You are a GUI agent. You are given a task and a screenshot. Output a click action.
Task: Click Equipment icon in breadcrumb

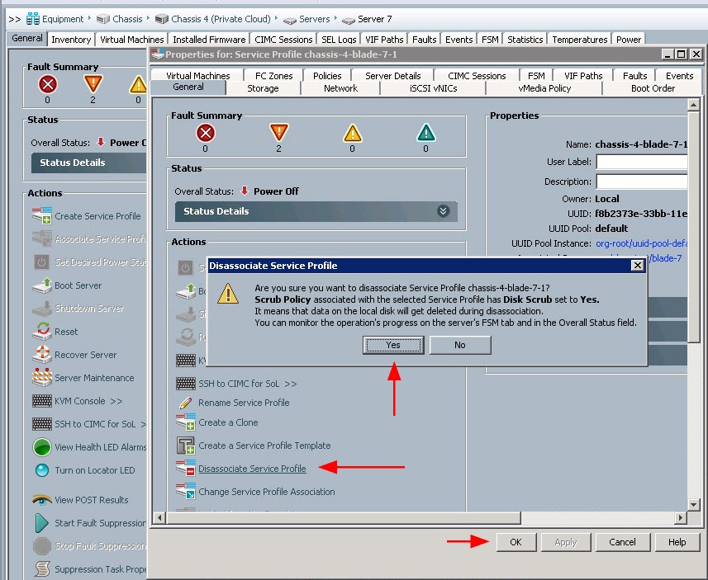(x=32, y=19)
